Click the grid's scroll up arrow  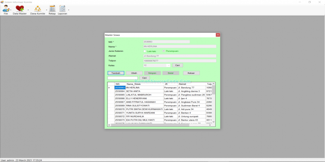coord(214,83)
